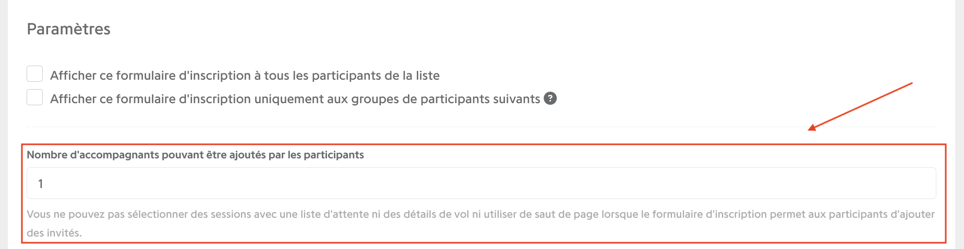
Task: Click the words 'des invités.' in the hint
Action: [54, 233]
